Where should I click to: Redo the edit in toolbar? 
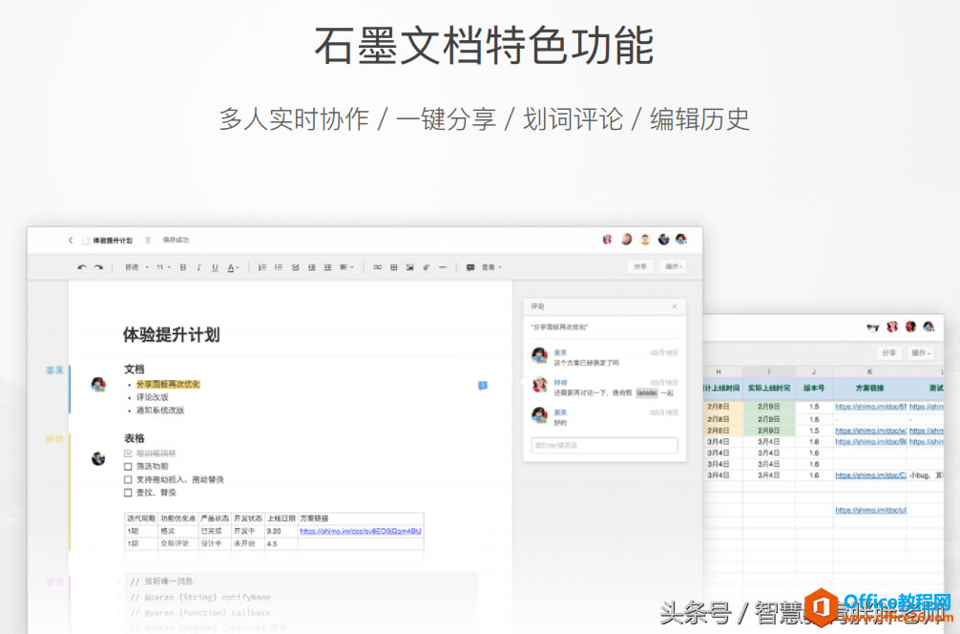[x=98, y=267]
